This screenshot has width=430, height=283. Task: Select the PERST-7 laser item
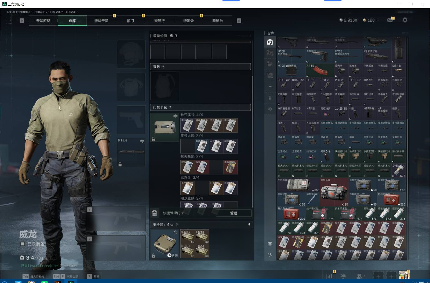[x=356, y=85]
